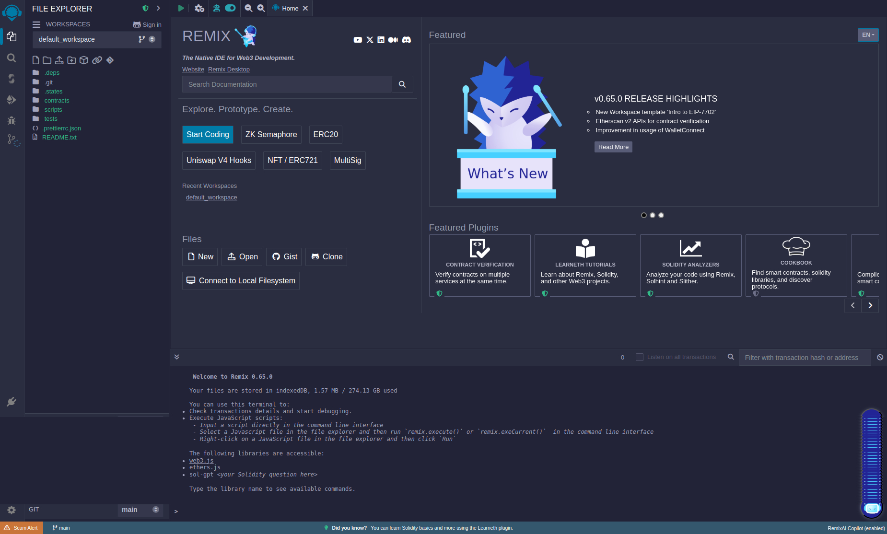Open the GIT main branch dropdown
887x534 pixels.
(x=140, y=510)
